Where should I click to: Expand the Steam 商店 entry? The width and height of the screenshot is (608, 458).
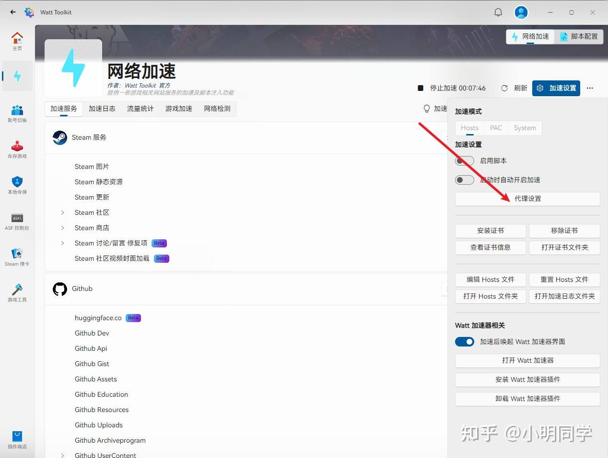point(62,227)
